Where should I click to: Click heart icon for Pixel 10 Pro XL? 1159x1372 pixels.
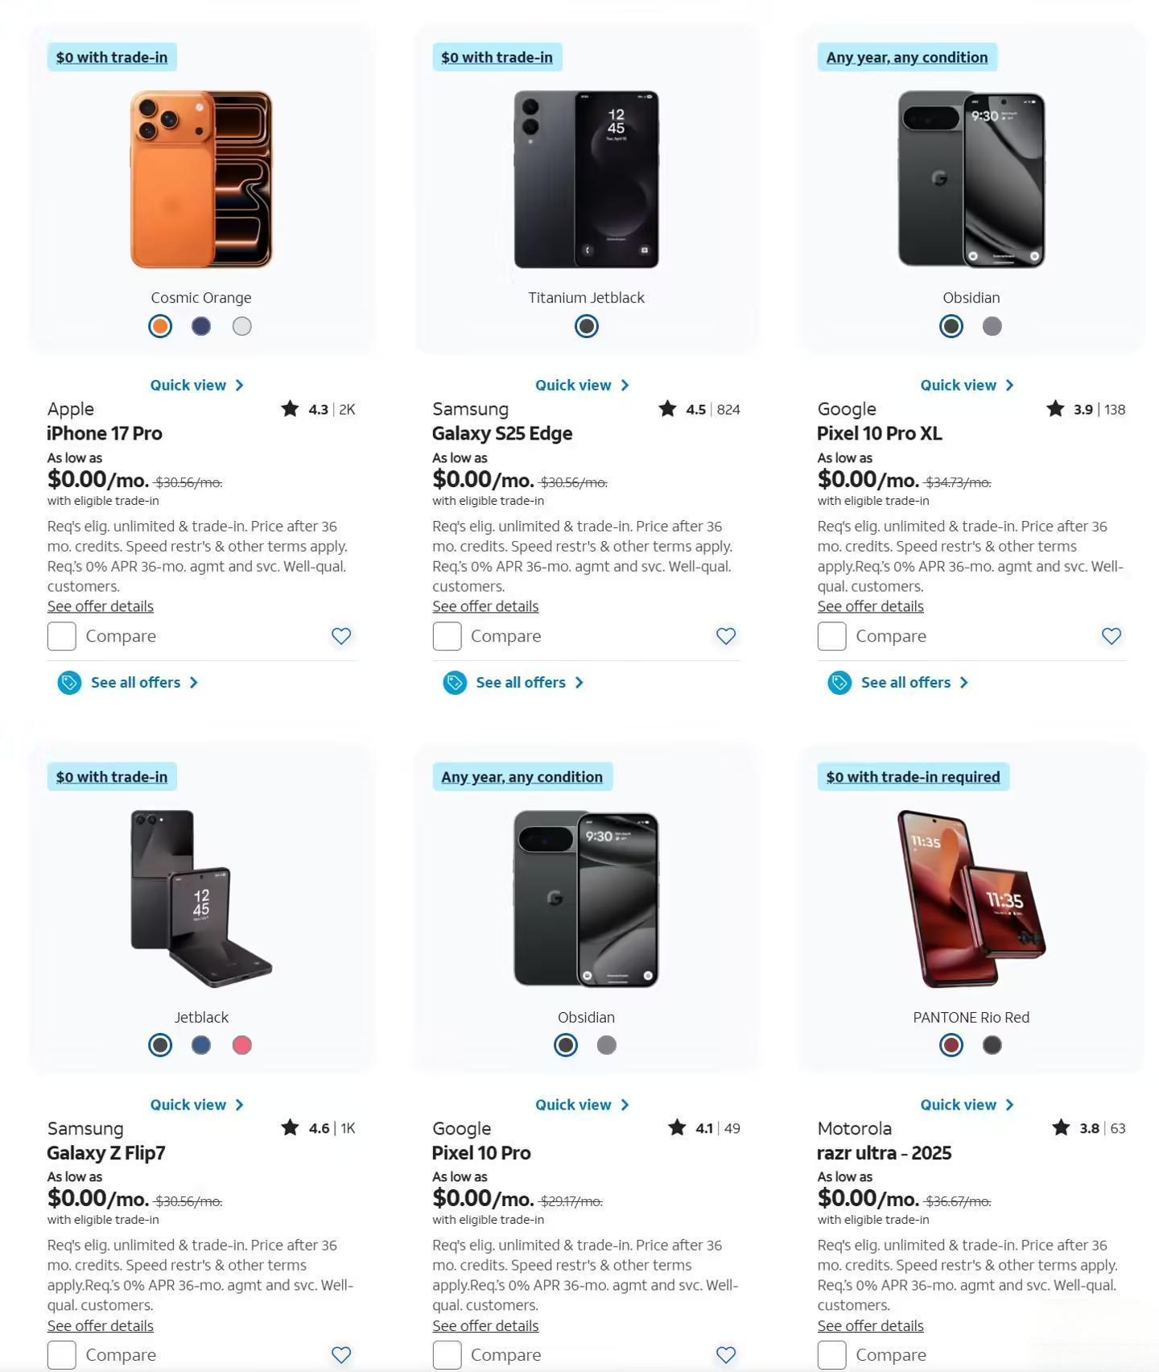point(1112,636)
